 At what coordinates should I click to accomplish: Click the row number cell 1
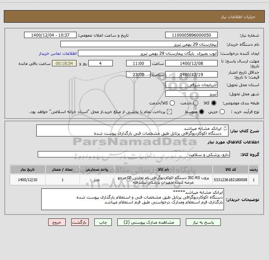coord(254,180)
